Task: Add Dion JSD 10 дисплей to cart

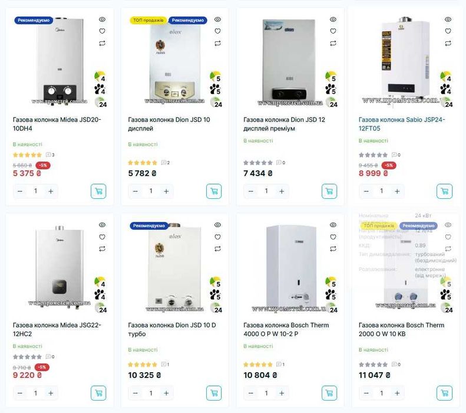Action: pos(214,191)
